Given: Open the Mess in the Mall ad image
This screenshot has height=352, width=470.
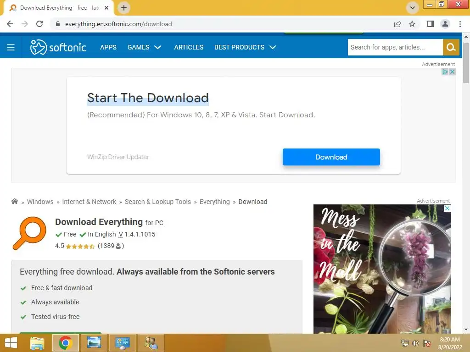Looking at the screenshot, I should pyautogui.click(x=382, y=269).
